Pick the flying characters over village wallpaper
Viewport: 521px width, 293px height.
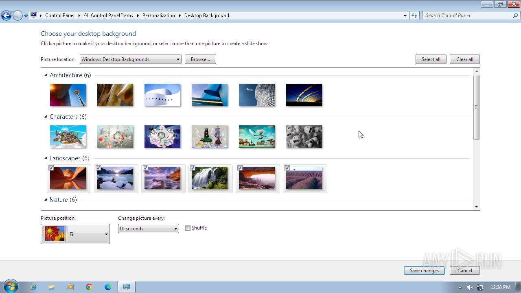tap(257, 136)
